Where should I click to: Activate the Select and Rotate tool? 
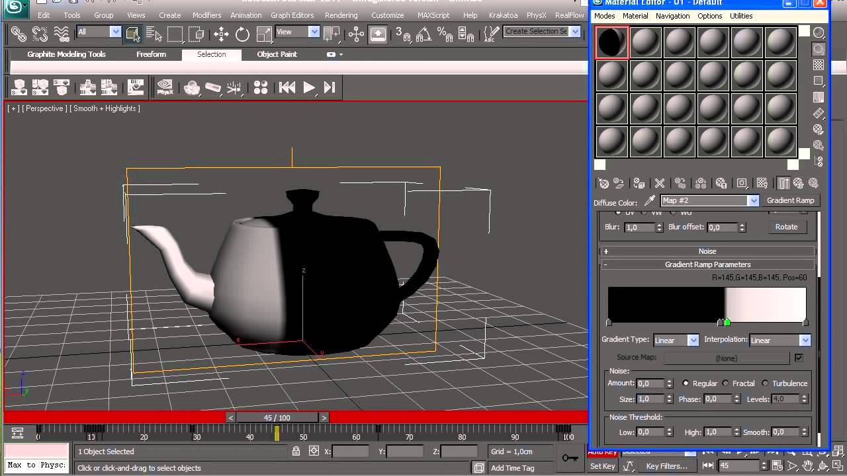pos(242,34)
